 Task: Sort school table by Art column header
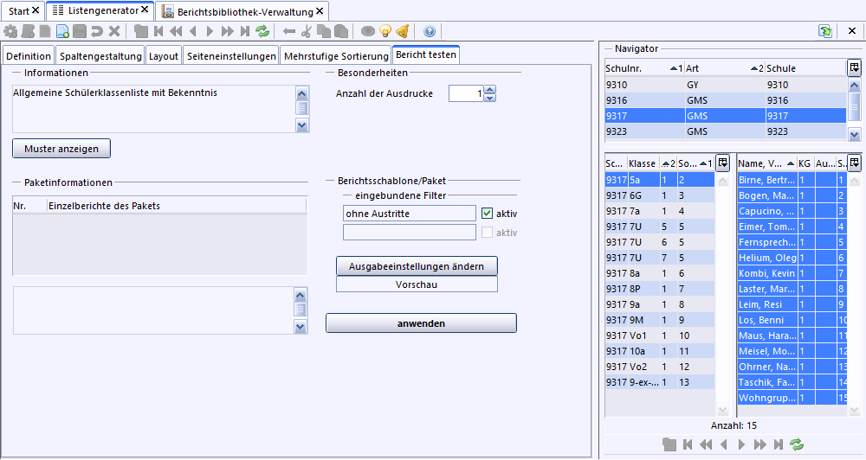pyautogui.click(x=725, y=67)
